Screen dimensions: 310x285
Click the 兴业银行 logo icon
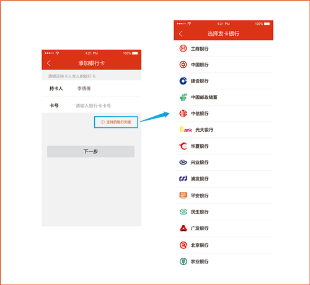pos(183,162)
